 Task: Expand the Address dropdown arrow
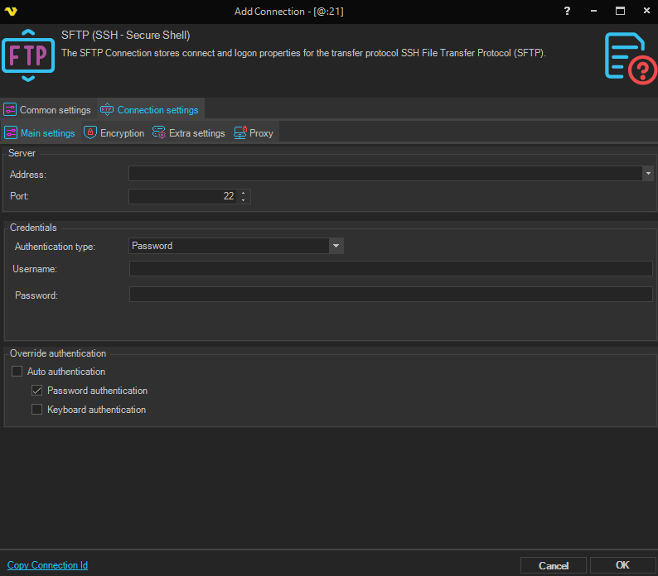tap(647, 174)
